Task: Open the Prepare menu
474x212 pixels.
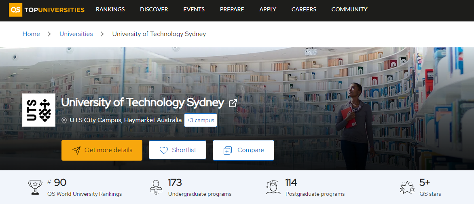Action: click(232, 9)
